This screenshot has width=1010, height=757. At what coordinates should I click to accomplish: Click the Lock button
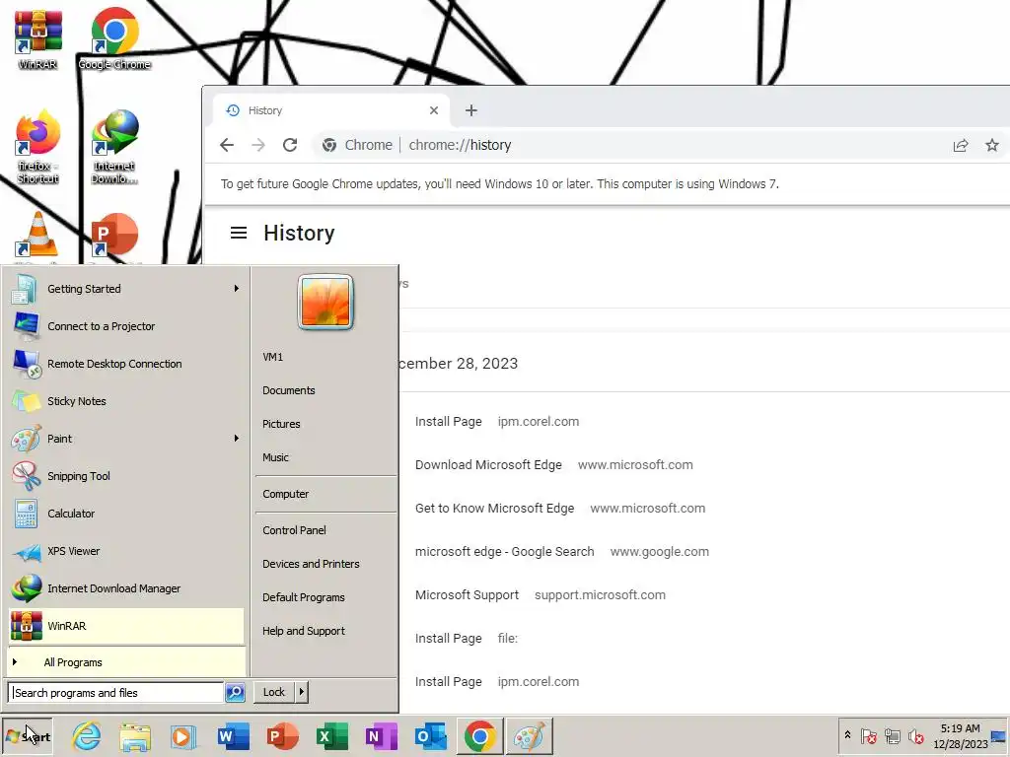coord(274,692)
